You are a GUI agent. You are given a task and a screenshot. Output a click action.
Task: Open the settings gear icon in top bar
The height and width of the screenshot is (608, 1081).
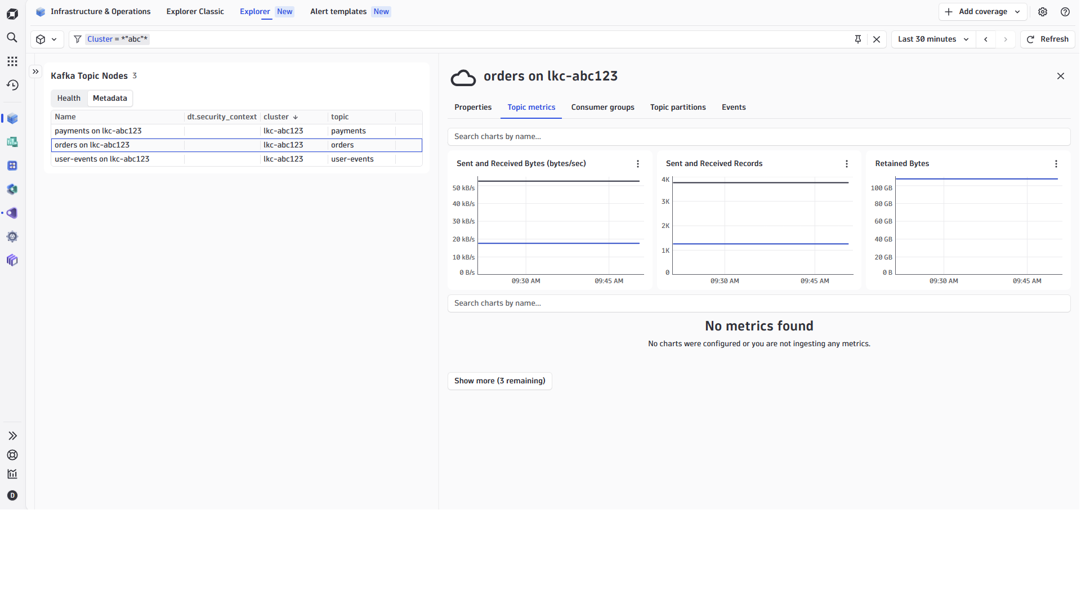click(x=1043, y=12)
